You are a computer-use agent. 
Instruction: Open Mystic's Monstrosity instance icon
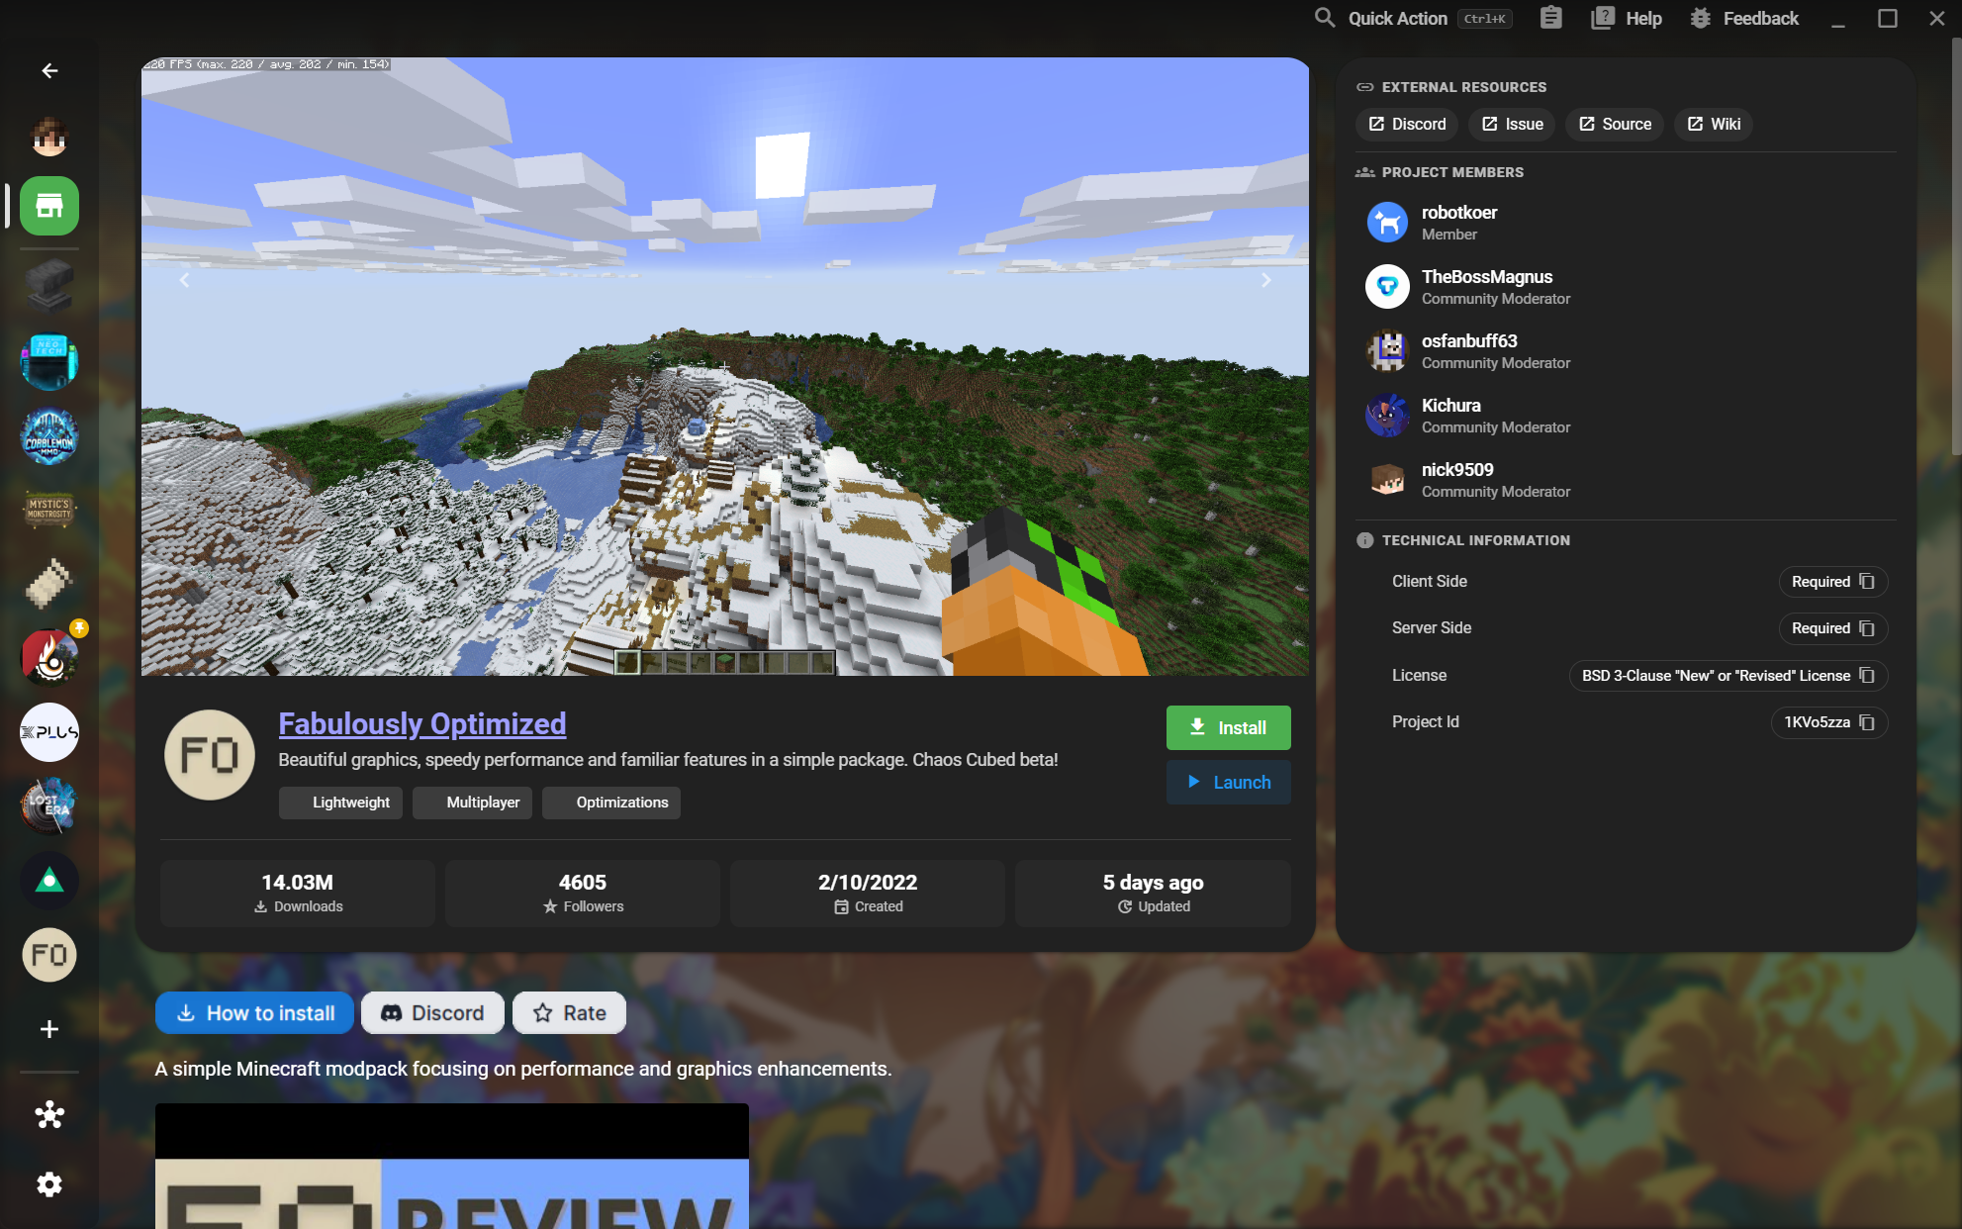(x=49, y=510)
